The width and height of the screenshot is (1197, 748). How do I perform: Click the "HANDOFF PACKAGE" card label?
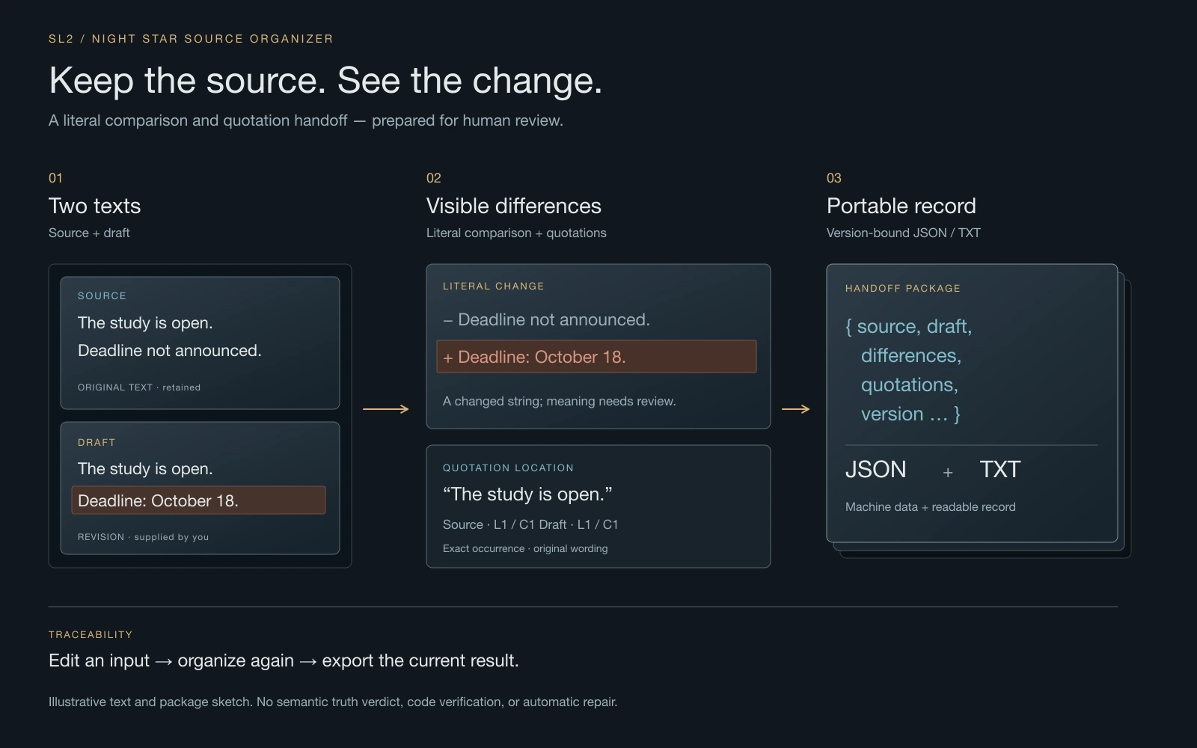click(903, 289)
